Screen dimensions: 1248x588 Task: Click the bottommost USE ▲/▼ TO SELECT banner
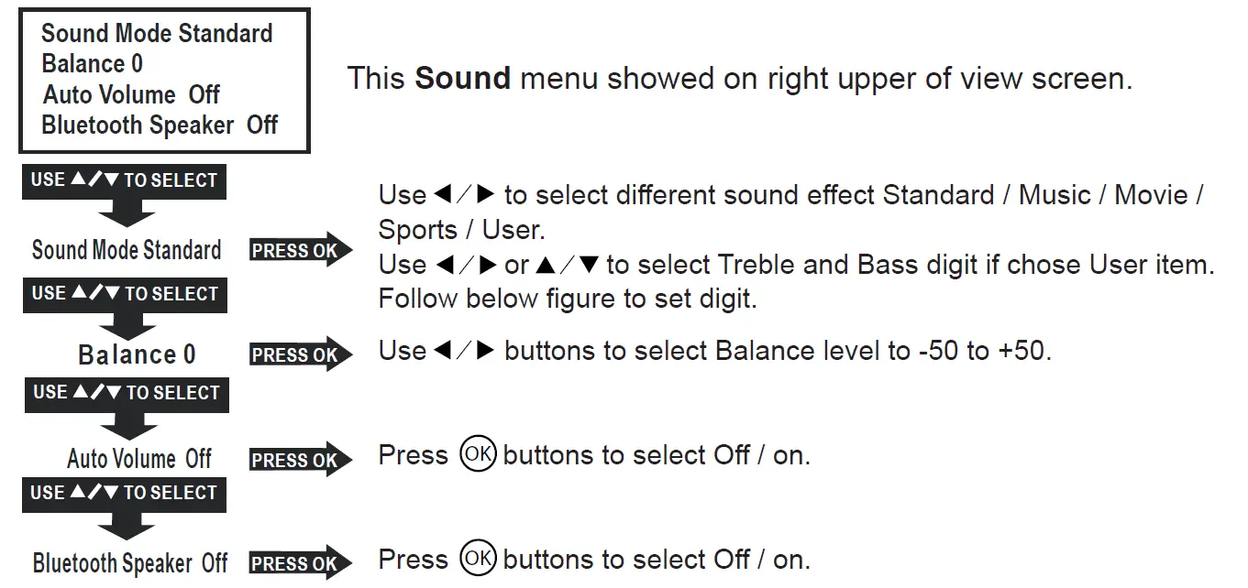click(124, 493)
